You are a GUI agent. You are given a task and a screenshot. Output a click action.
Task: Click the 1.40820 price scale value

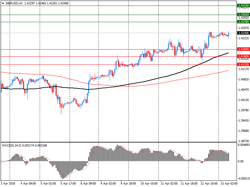click(243, 79)
